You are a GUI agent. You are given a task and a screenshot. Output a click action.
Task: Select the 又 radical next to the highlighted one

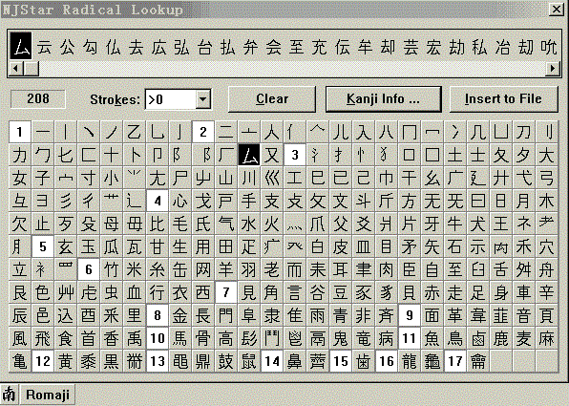coord(272,156)
